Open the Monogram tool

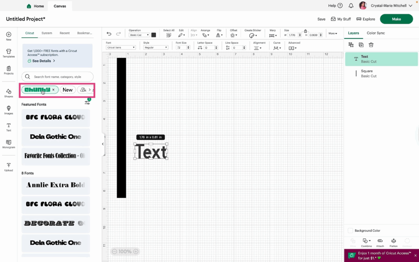[x=9, y=144]
